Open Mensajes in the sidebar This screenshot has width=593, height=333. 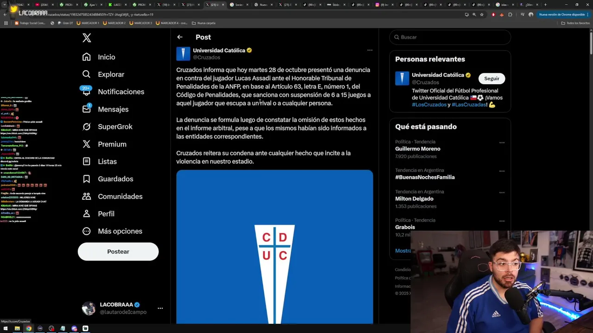pos(105,109)
